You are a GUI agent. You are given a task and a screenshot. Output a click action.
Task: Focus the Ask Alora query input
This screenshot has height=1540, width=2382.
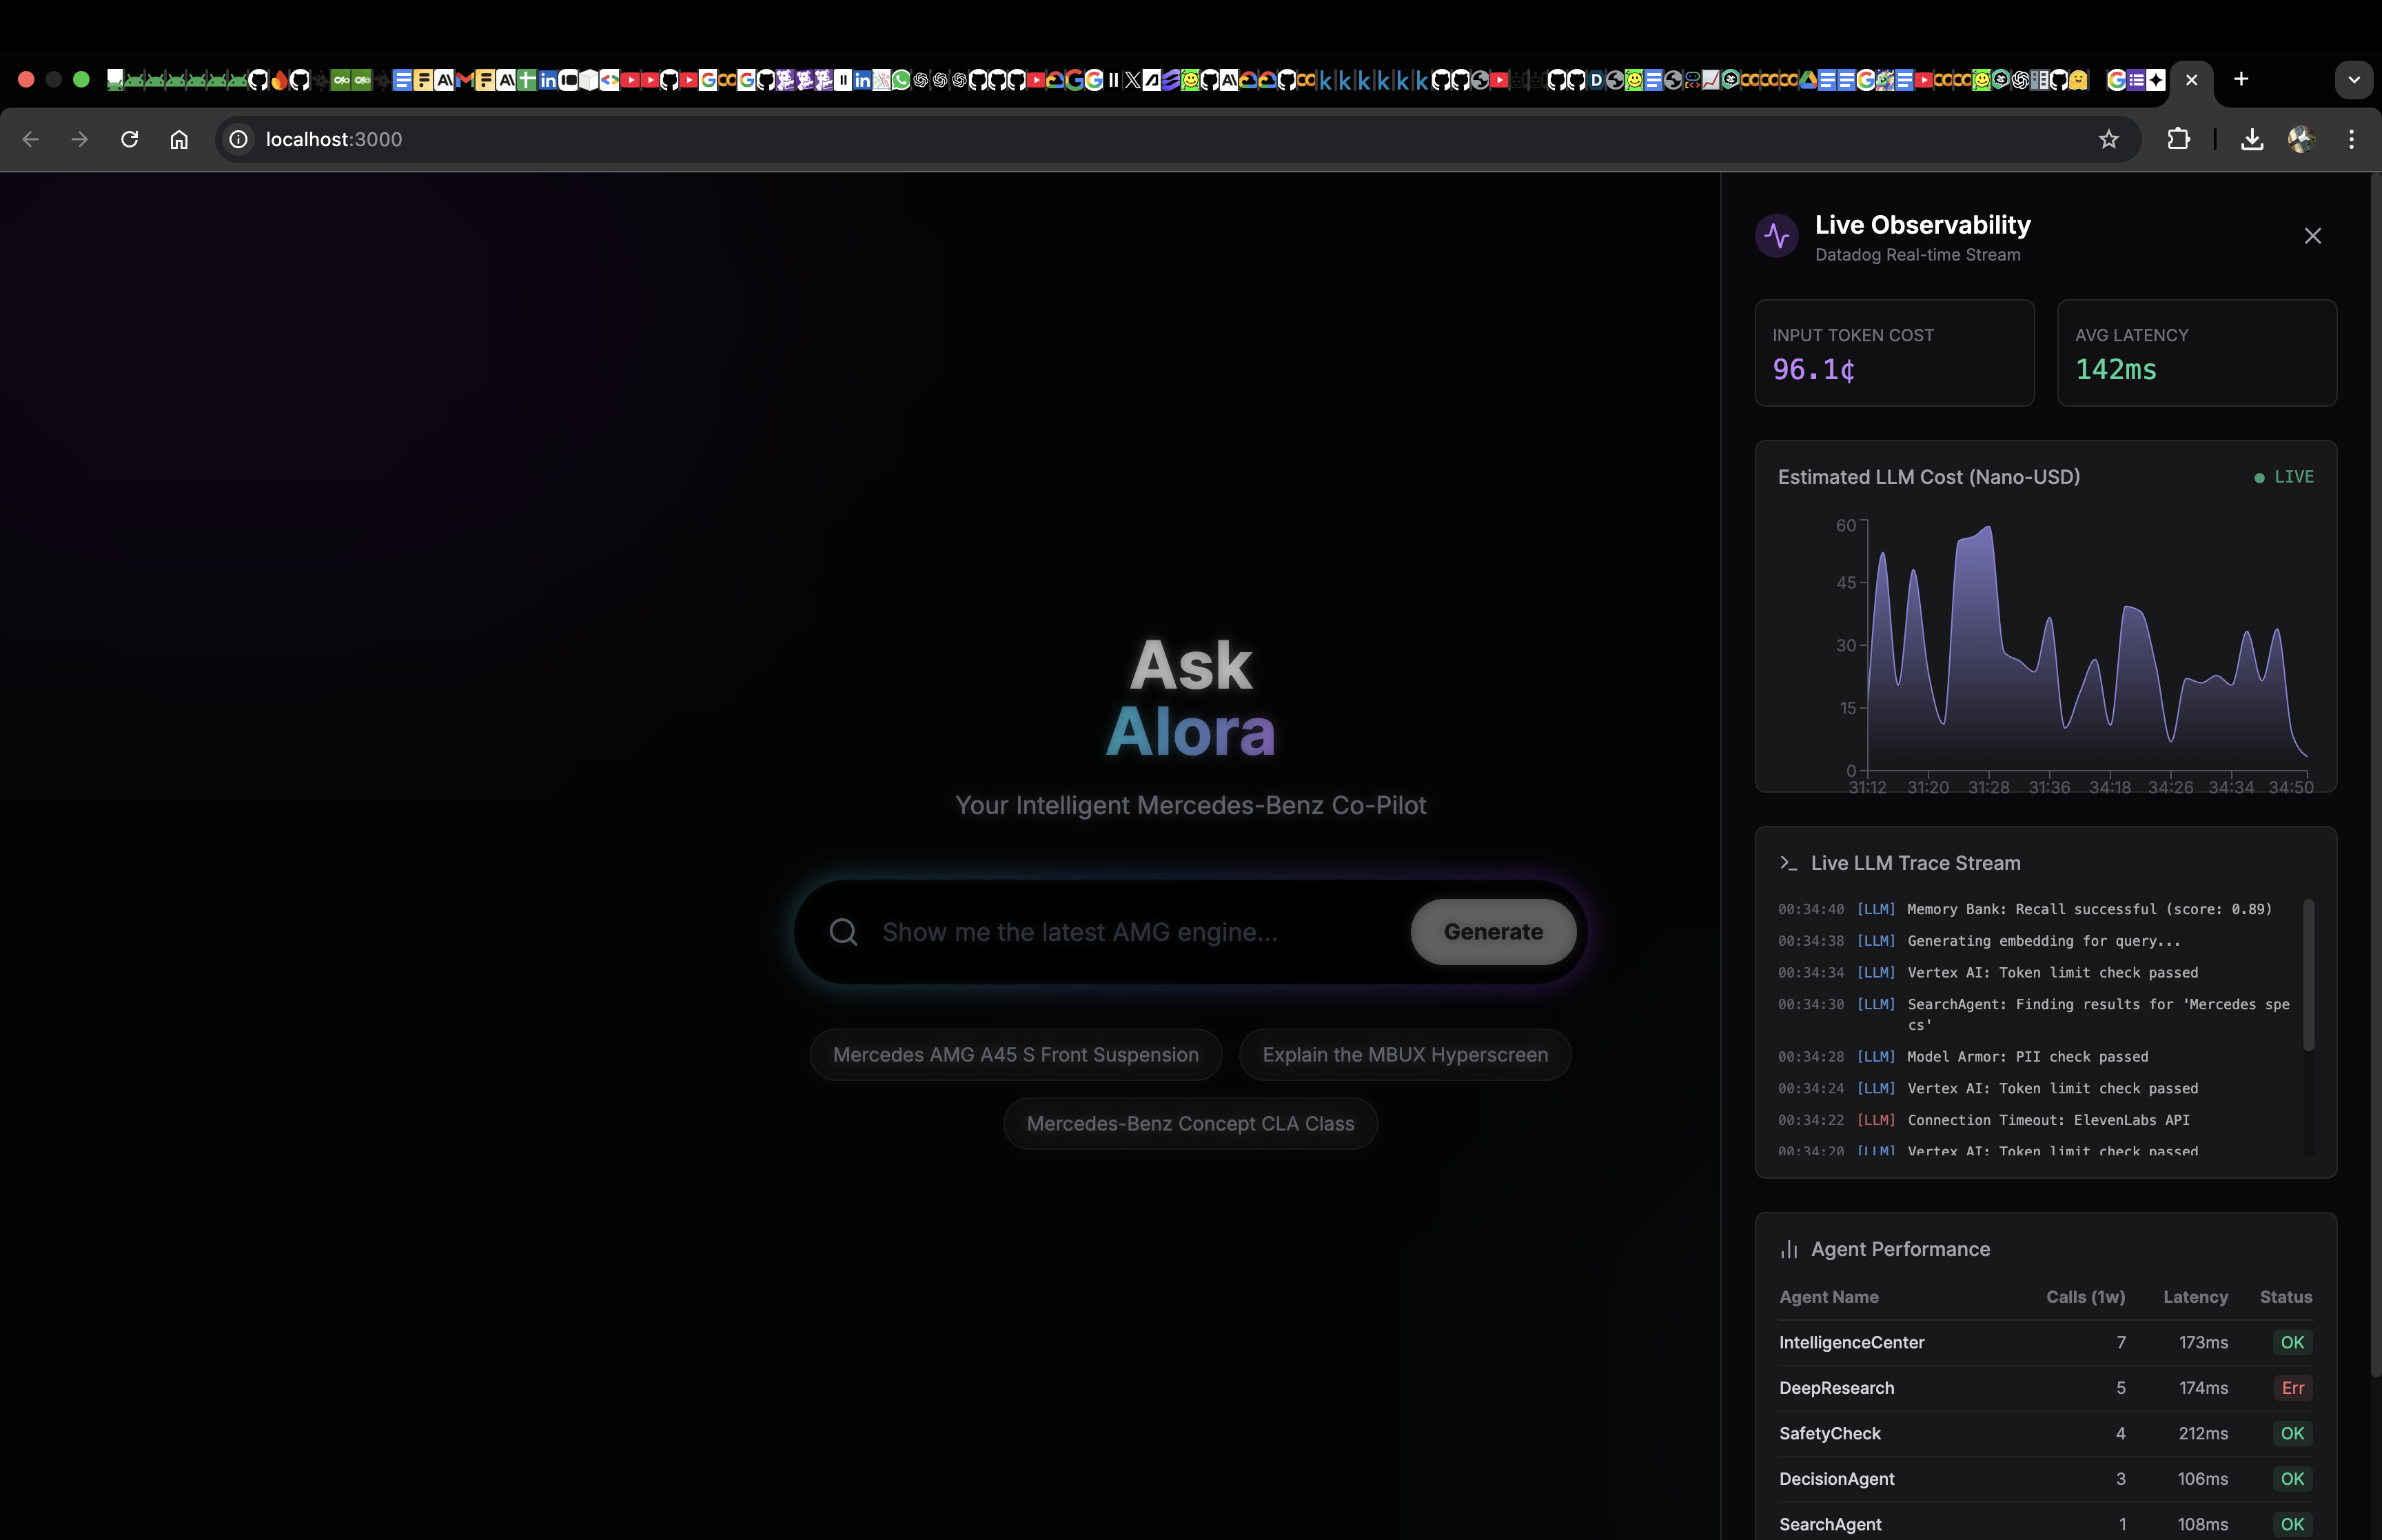click(x=1134, y=932)
